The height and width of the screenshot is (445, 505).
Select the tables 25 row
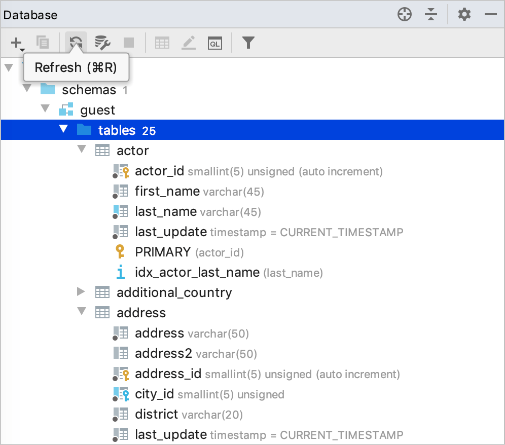point(252,130)
